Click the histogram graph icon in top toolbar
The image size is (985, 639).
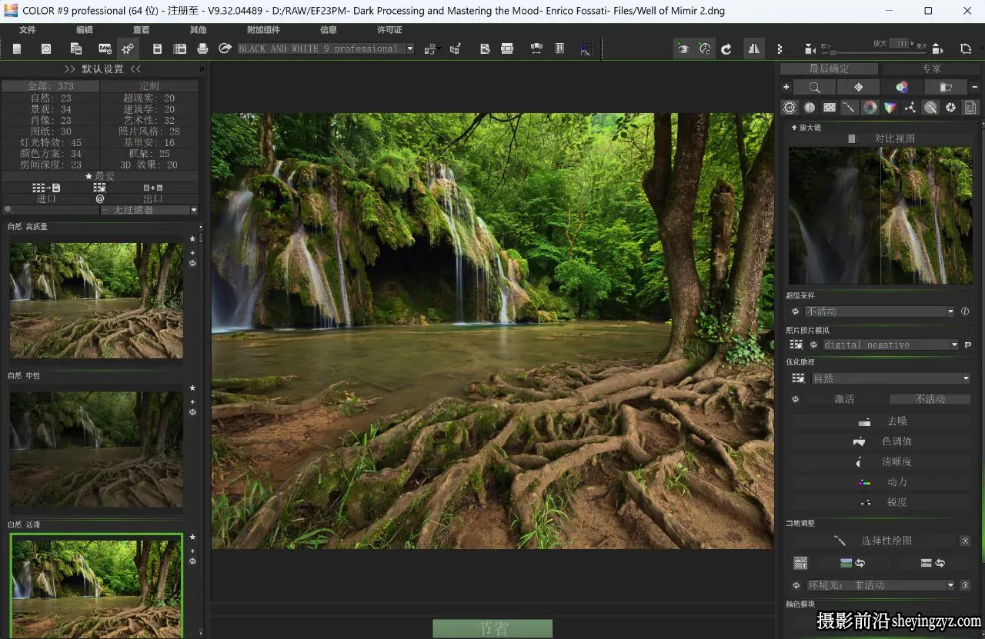(587, 48)
